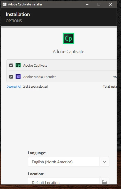Click the small Cp icon in Adobe Captivate row
The height and width of the screenshot is (189, 121).
18,65
